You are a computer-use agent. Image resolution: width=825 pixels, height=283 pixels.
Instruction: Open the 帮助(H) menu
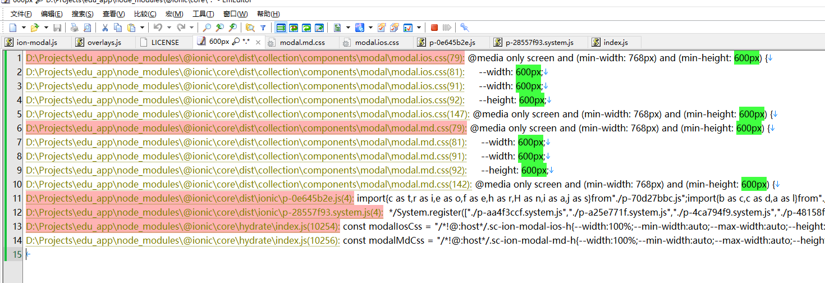pyautogui.click(x=268, y=14)
